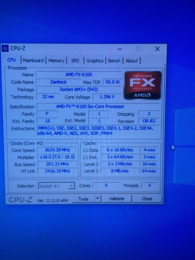195x260 pixels.
Task: Click the version text Ver. 2.11.0.x64
Action: (x=53, y=200)
